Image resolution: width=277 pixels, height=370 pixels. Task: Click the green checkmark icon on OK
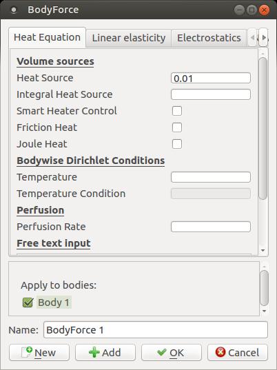point(162,352)
